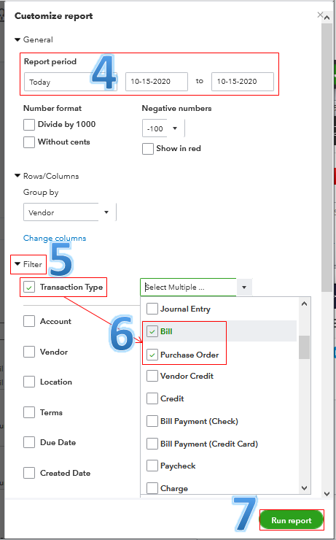Uncheck the Transaction Type filter

tap(29, 287)
